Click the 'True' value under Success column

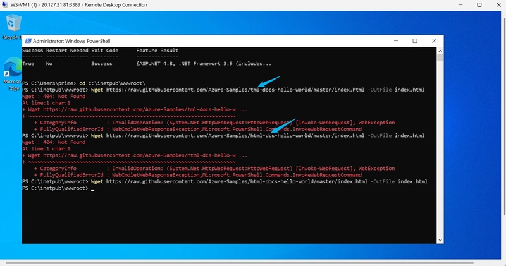(28, 64)
